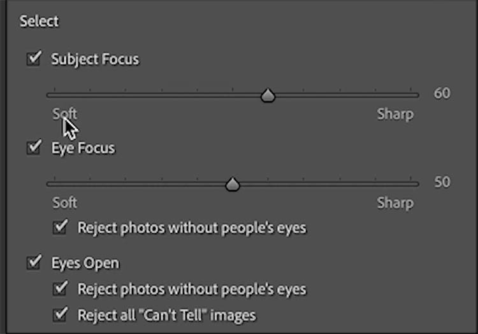Image resolution: width=478 pixels, height=334 pixels.
Task: Click the Eye Focus label text
Action: pyautogui.click(x=83, y=148)
